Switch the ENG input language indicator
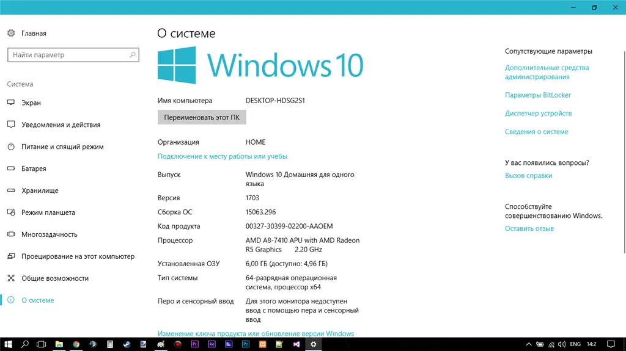 (x=575, y=344)
